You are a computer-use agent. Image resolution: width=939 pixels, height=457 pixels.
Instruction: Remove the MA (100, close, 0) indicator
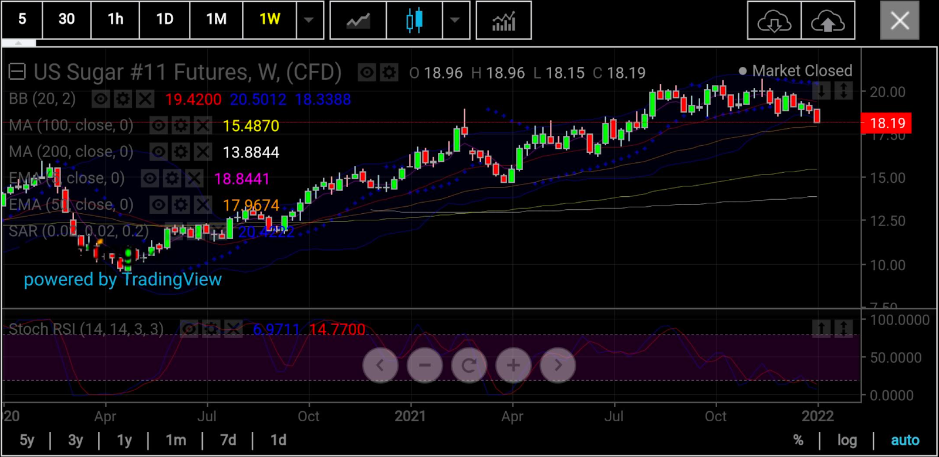202,125
